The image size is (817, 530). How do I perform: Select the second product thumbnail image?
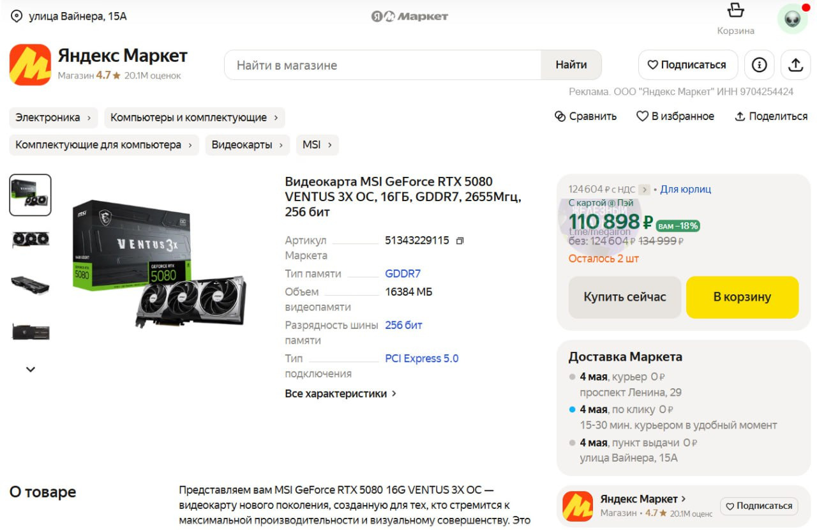(x=30, y=240)
